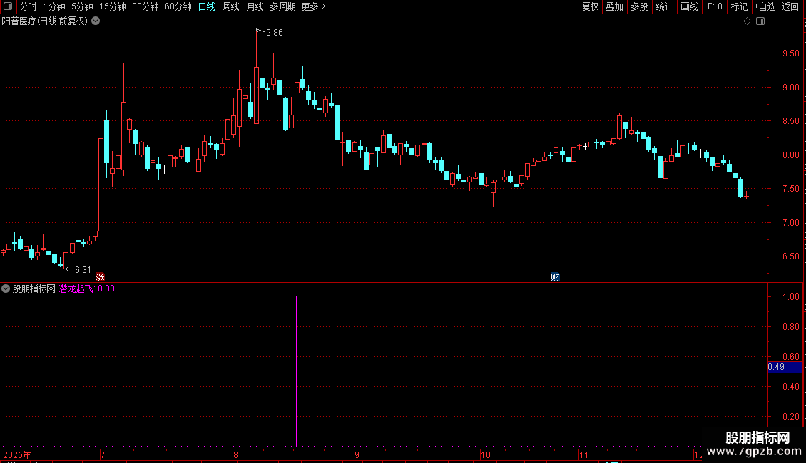806x463 pixels.
Task: Select the 1分钟 period tab
Action: [x=54, y=6]
